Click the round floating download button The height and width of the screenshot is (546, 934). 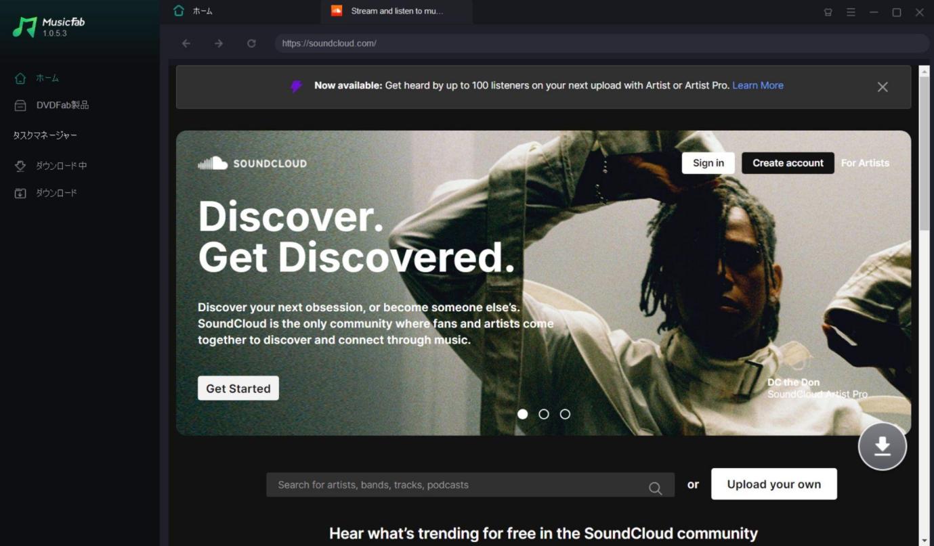(x=882, y=447)
